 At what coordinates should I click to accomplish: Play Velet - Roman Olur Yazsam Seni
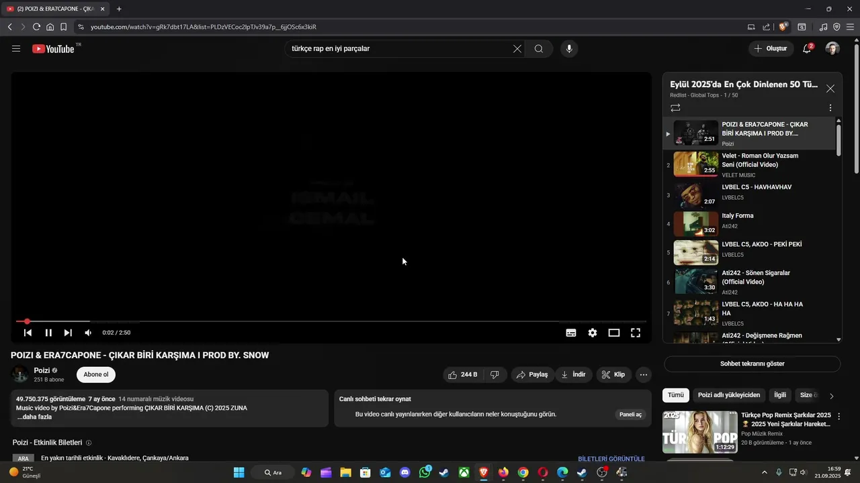tap(750, 164)
